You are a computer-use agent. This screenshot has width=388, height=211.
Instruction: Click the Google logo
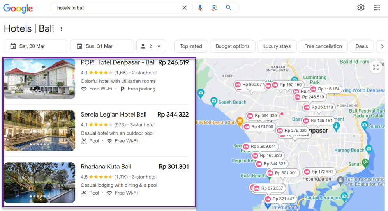click(18, 8)
